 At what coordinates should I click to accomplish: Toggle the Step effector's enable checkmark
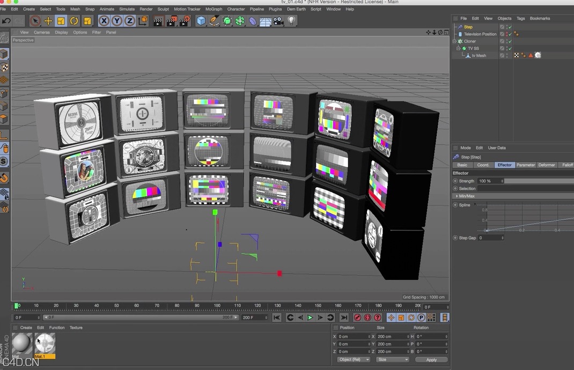pyautogui.click(x=510, y=27)
